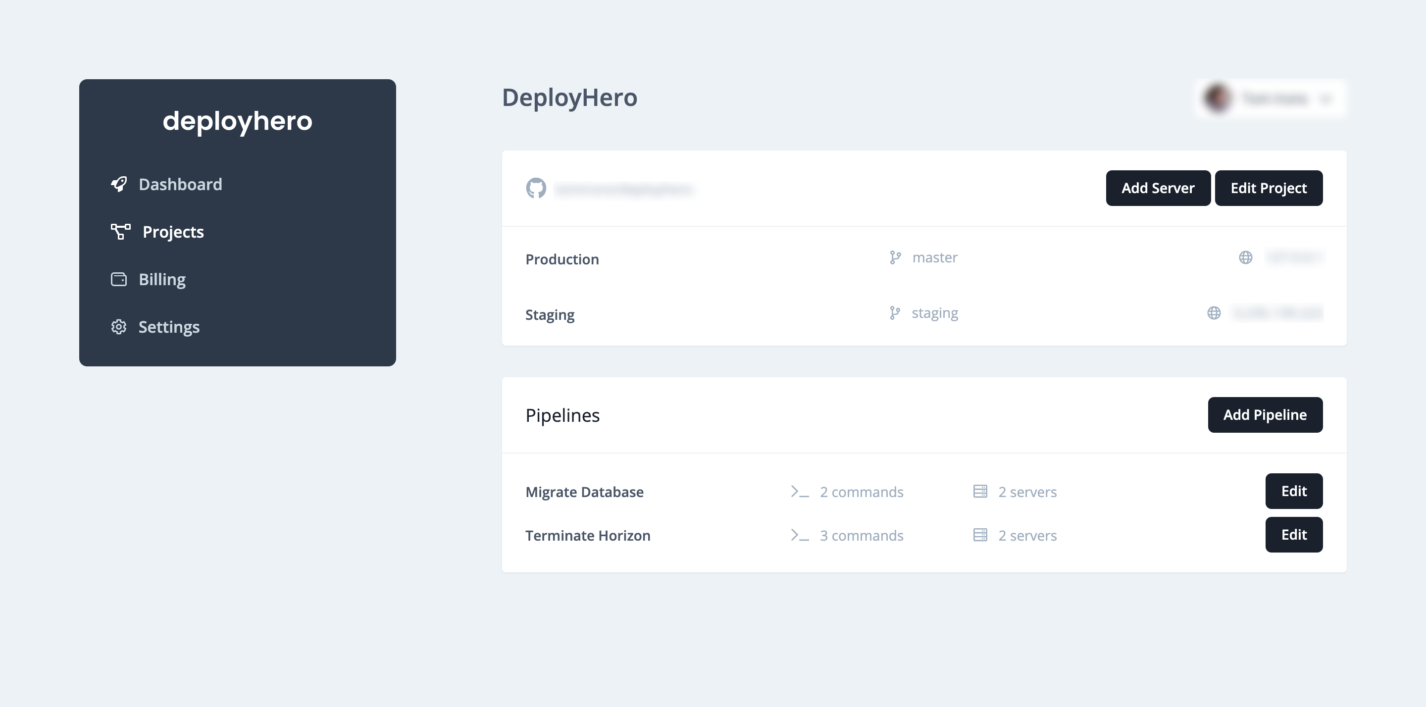Click the Projects workflow icon in sidebar
The image size is (1426, 707).
[120, 232]
